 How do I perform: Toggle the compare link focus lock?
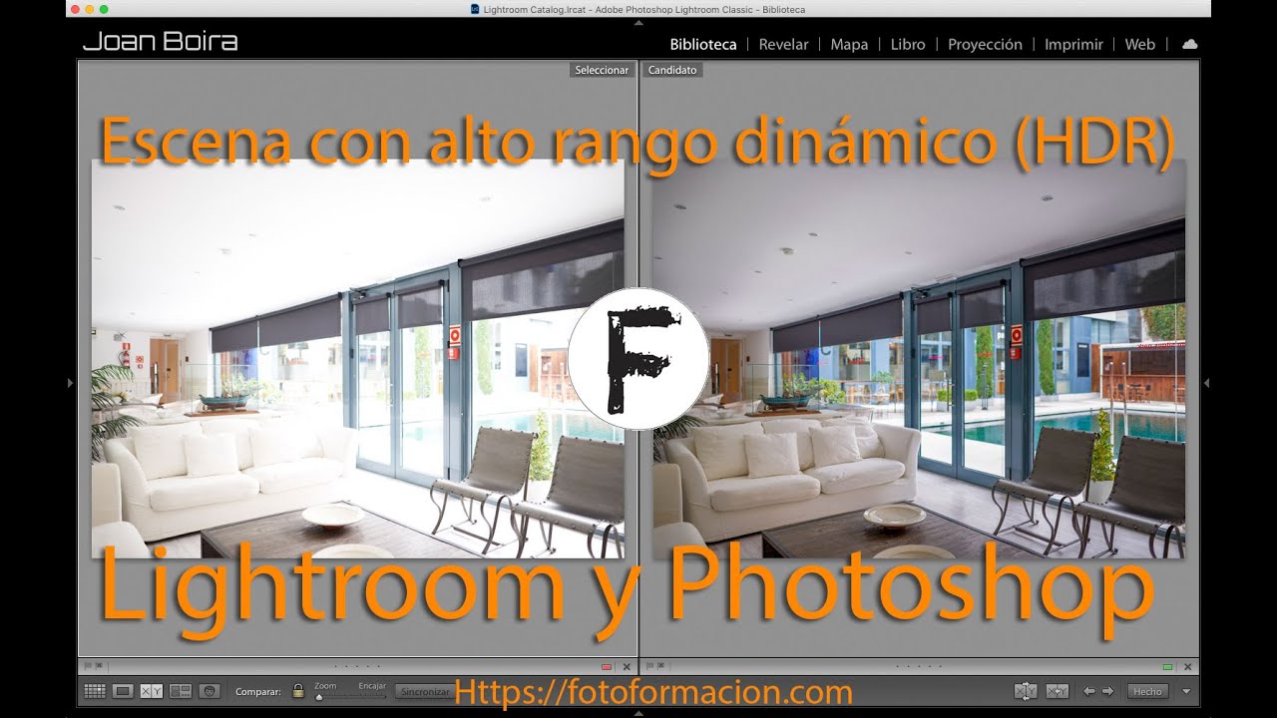pyautogui.click(x=298, y=690)
